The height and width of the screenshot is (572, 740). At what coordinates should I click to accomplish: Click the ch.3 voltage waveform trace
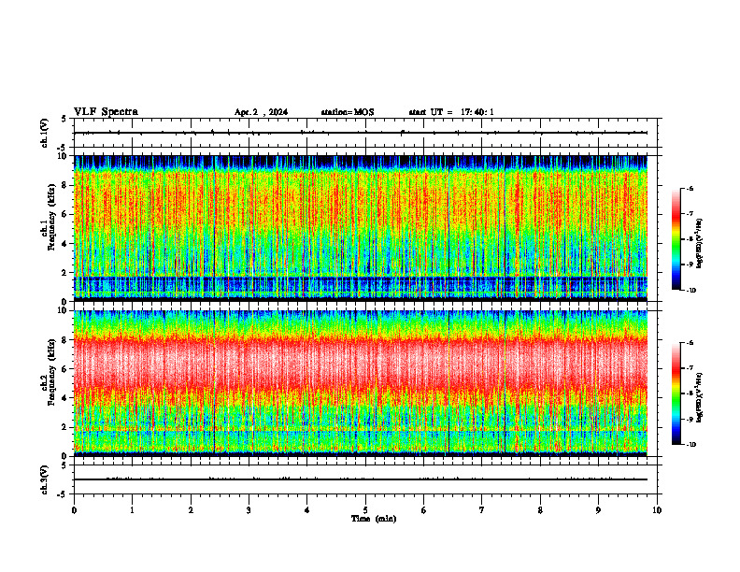[x=361, y=479]
